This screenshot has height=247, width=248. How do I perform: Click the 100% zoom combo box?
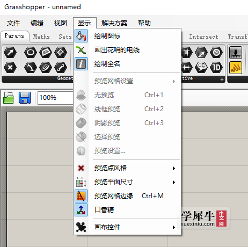point(55,98)
